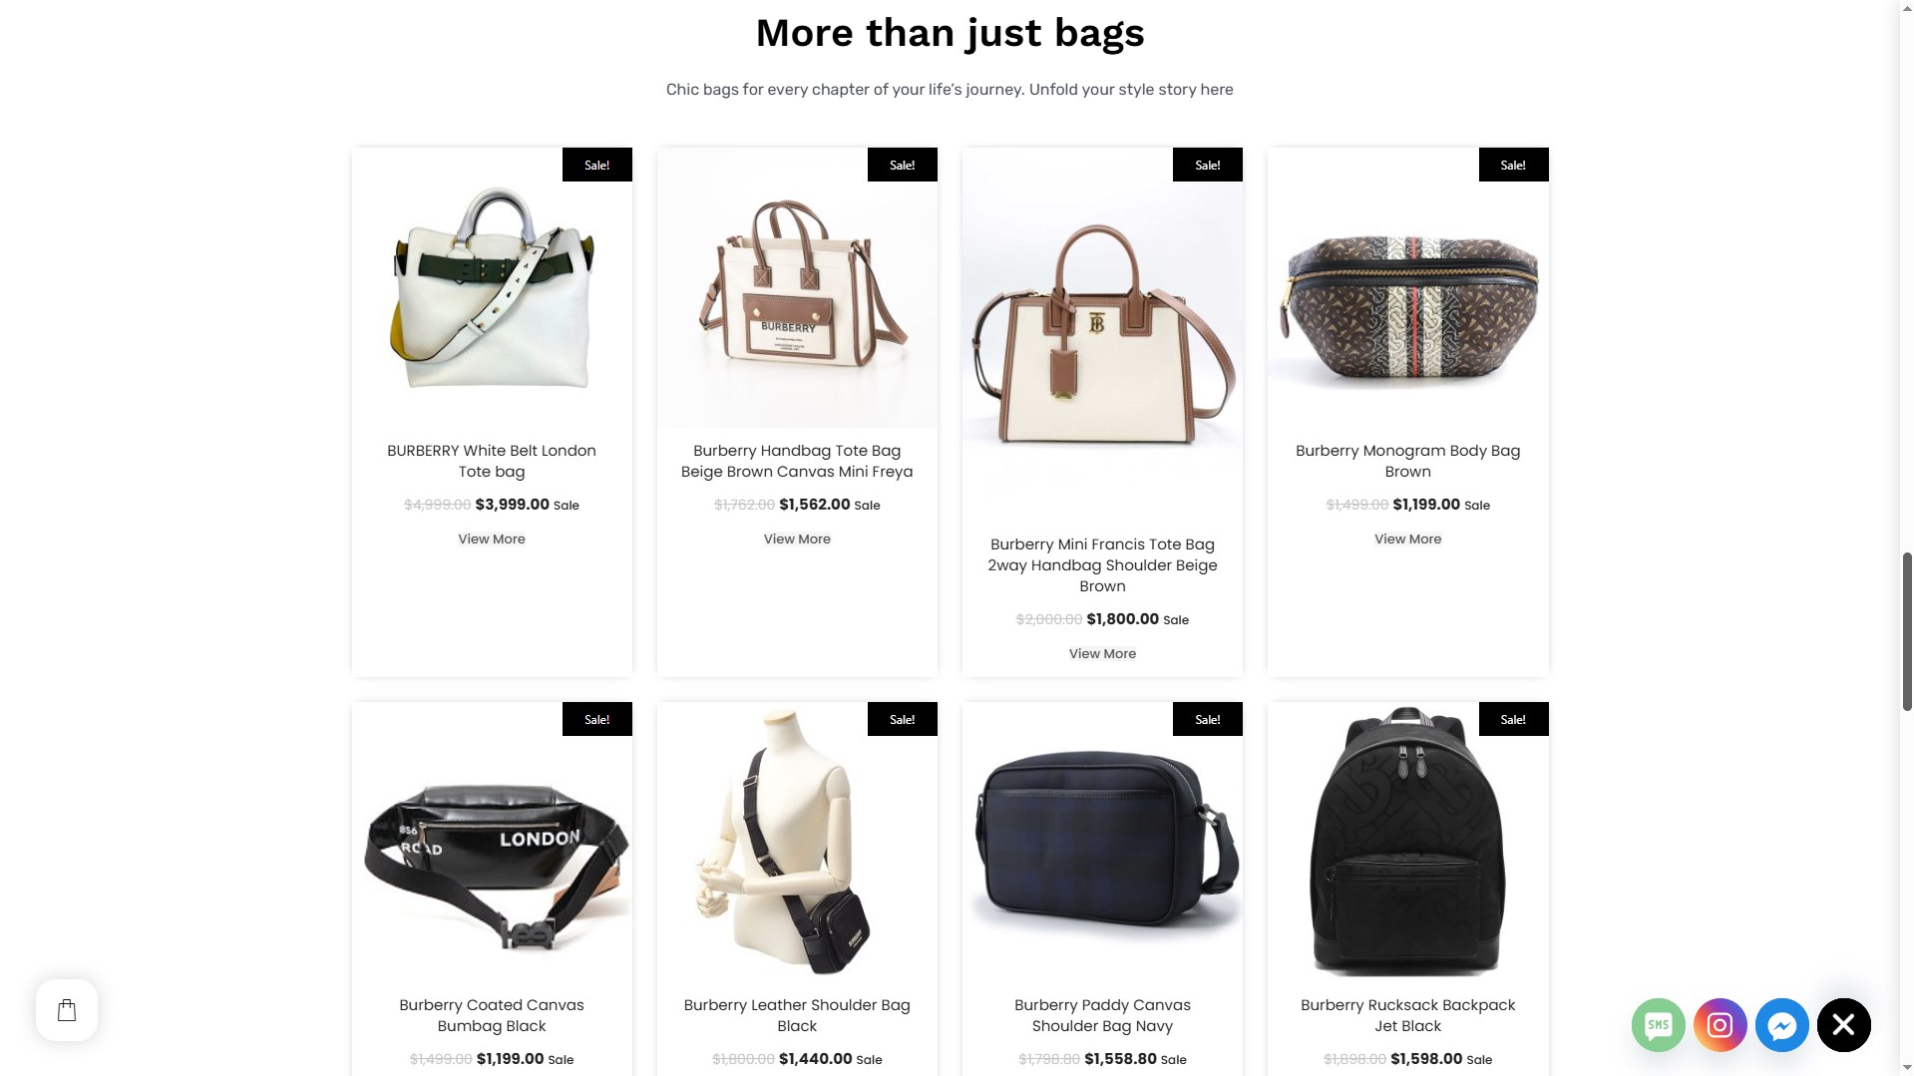Click the page vertical scrollbar thumb
Viewport: 1914px width, 1076px height.
(1907, 630)
